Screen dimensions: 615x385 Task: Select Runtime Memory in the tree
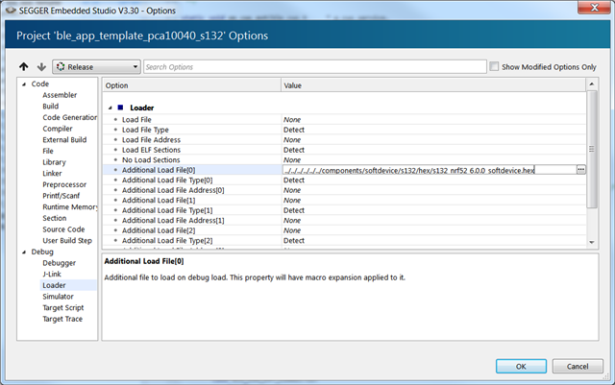click(x=69, y=206)
